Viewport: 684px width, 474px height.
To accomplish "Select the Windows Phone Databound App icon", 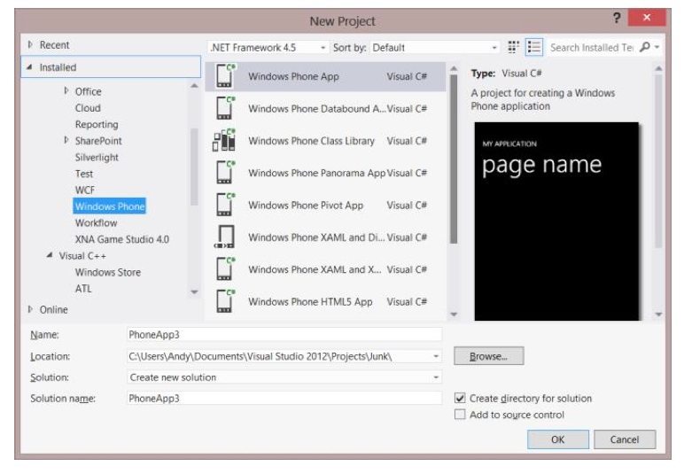I will [225, 108].
